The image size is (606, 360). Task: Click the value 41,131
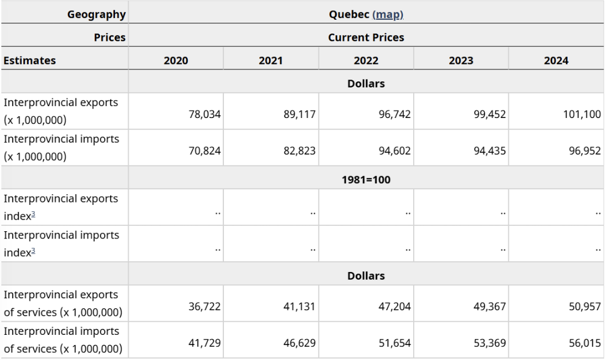(299, 307)
